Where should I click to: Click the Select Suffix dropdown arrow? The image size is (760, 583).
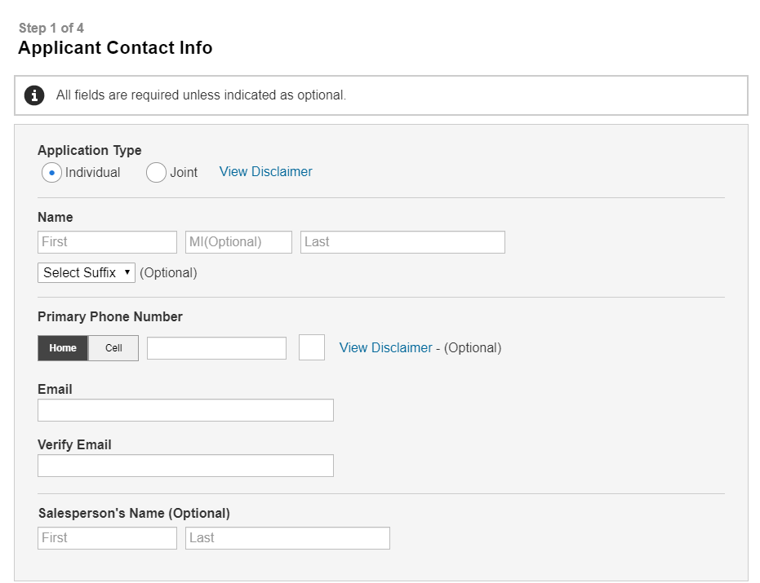[127, 272]
